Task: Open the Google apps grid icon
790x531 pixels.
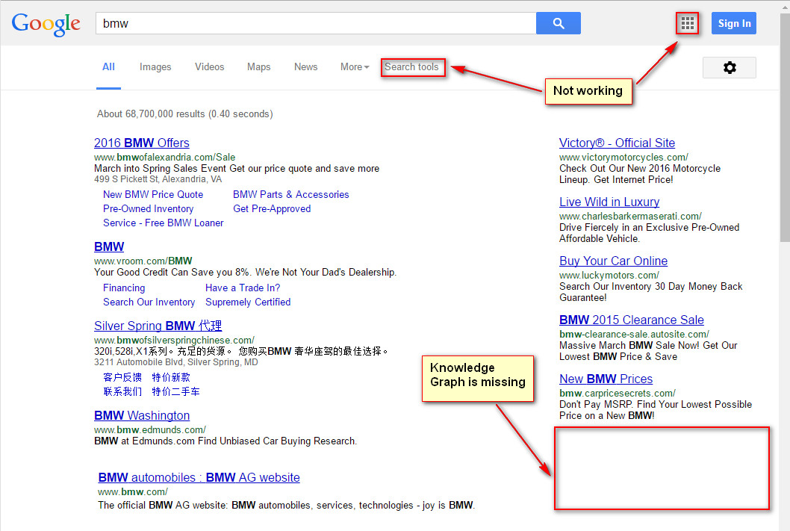Action: [x=687, y=23]
